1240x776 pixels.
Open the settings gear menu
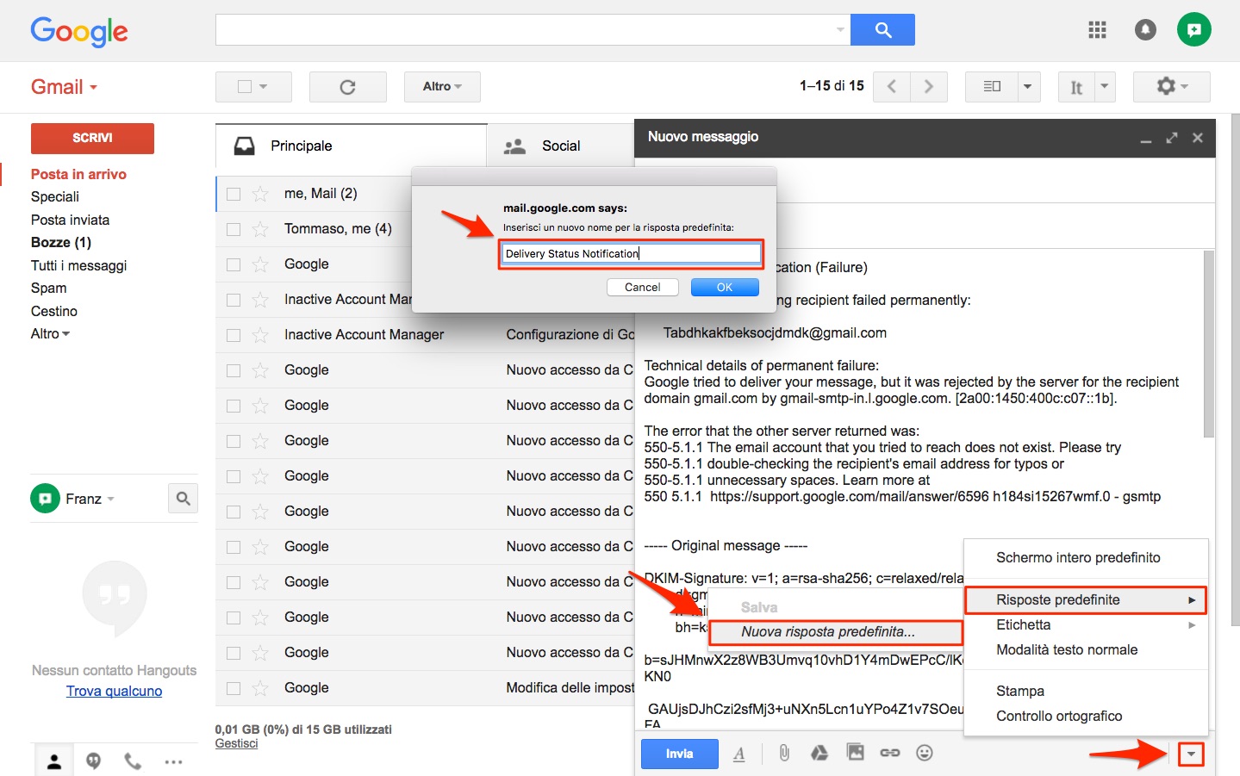(1171, 87)
